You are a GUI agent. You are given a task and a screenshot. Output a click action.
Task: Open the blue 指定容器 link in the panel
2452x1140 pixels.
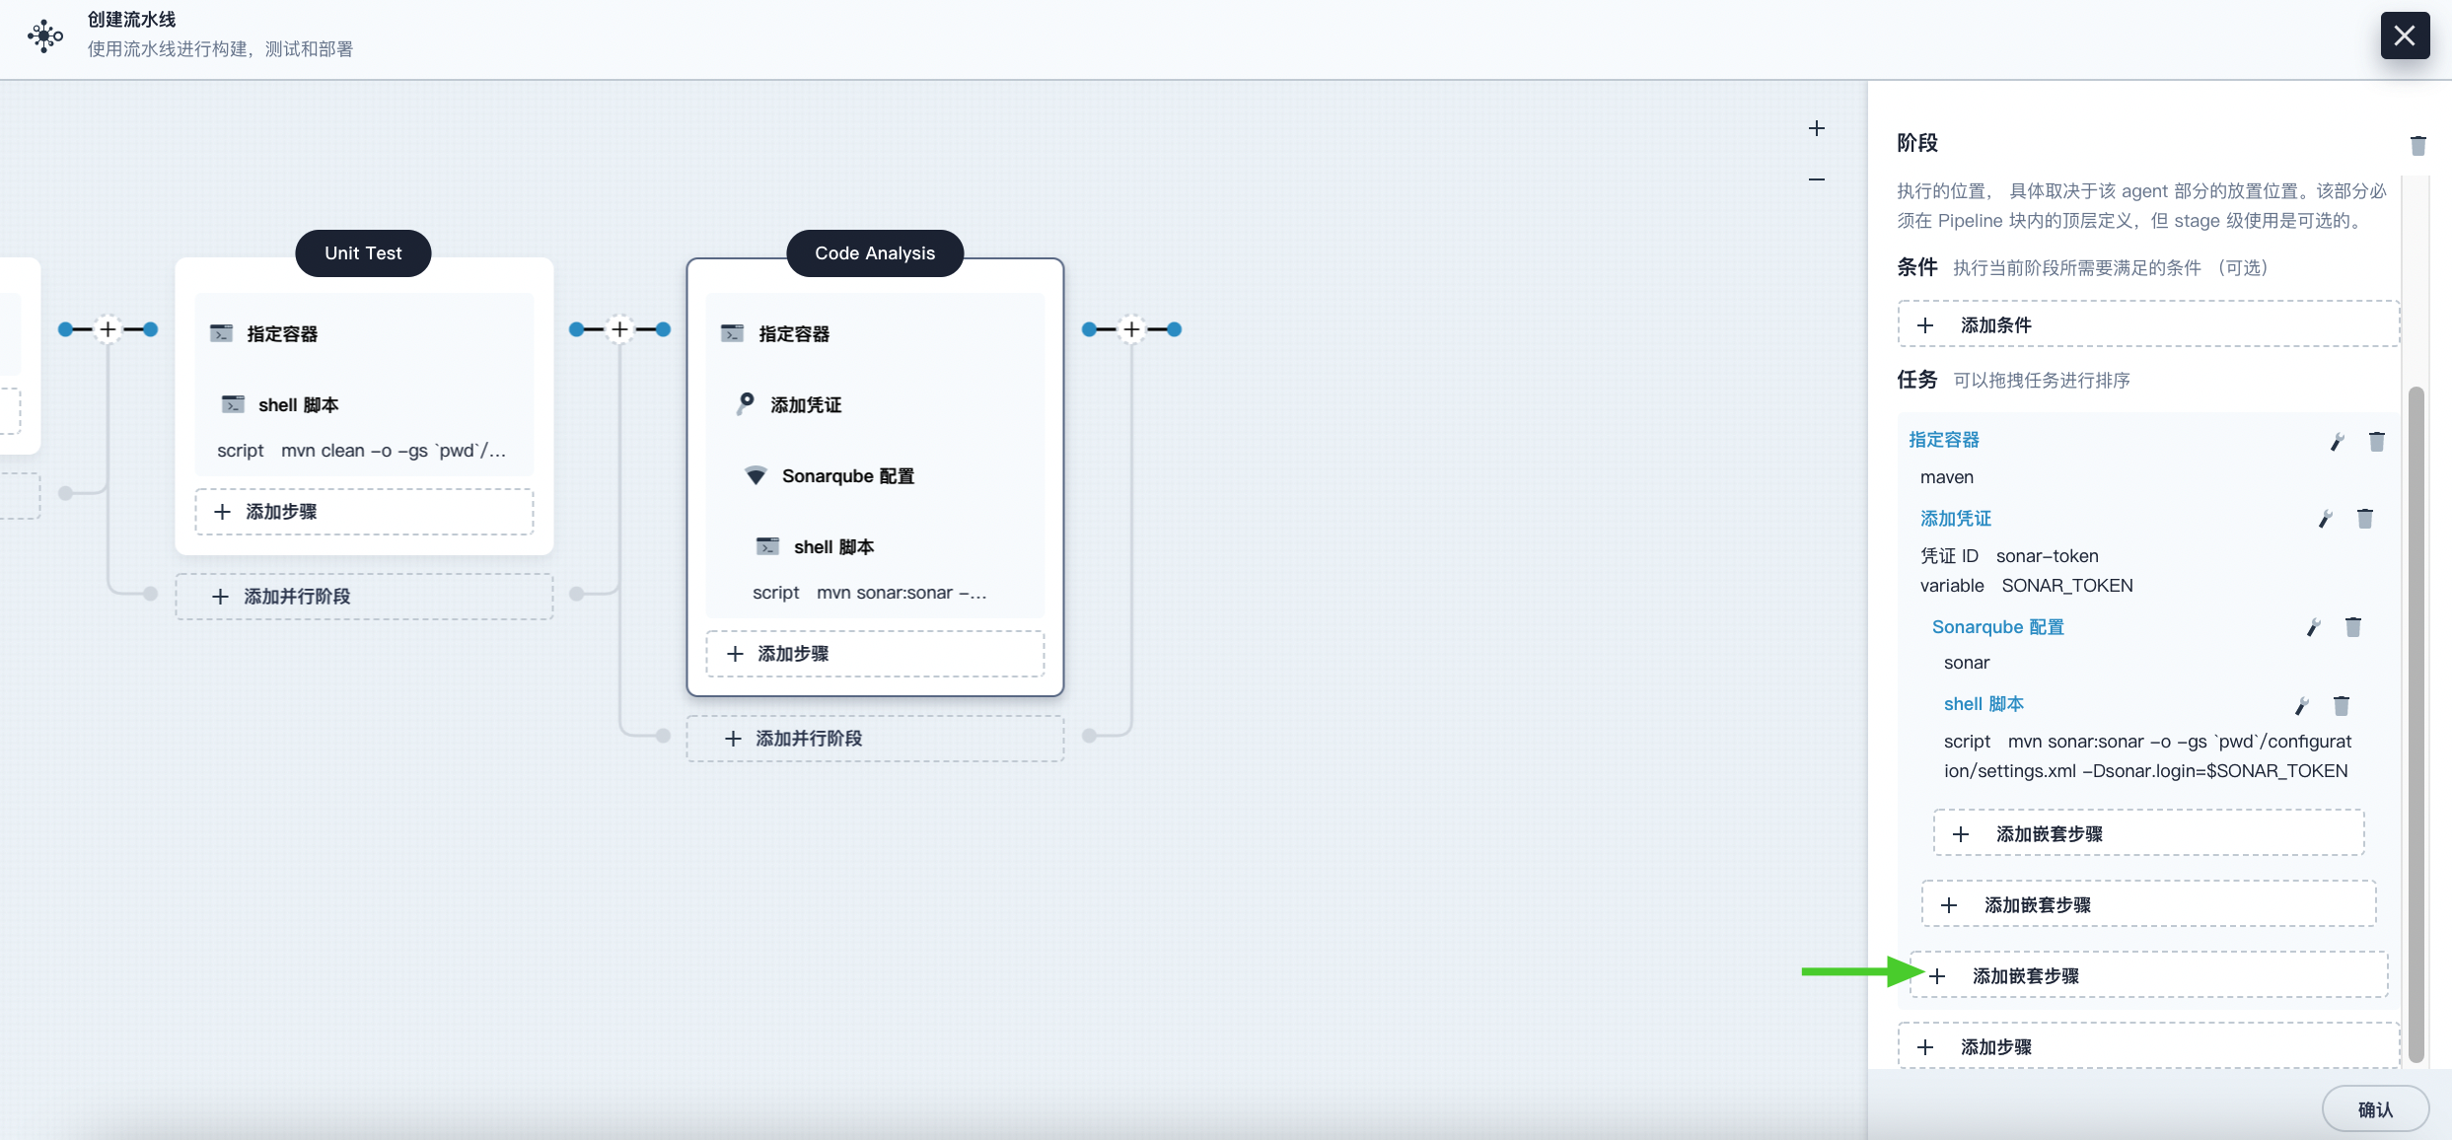click(x=1942, y=439)
